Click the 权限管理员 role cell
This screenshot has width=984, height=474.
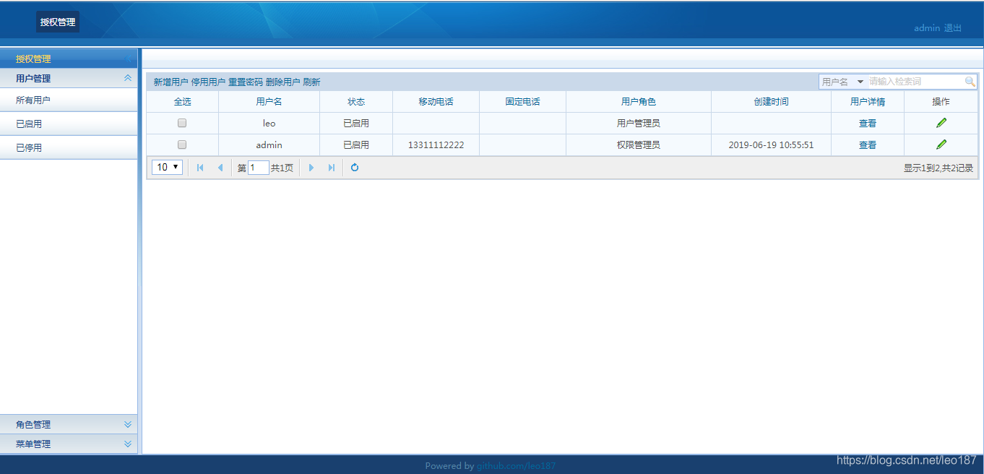pyautogui.click(x=639, y=145)
